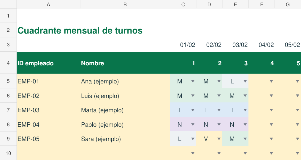The width and height of the screenshot is (301, 160).
Task: Select the 03/02 date cell
Action: tap(235, 45)
